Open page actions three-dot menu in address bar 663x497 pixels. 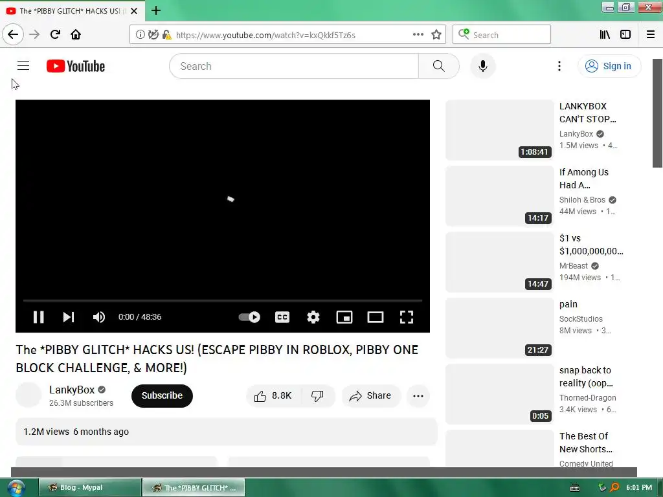(418, 35)
